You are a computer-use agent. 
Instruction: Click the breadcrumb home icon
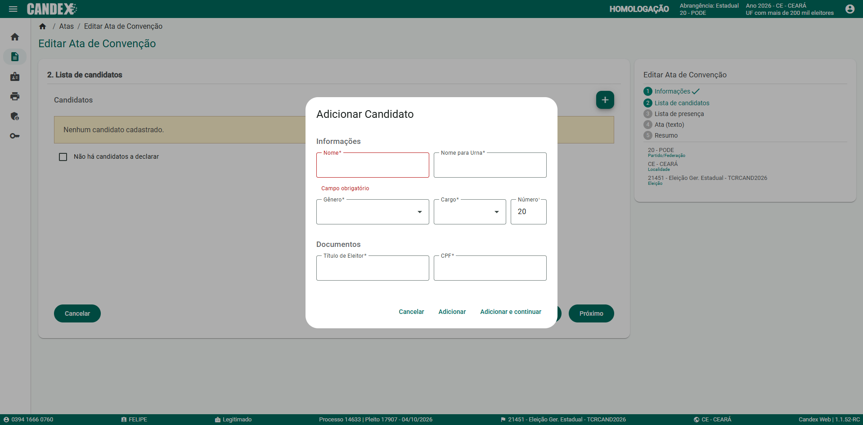[43, 27]
